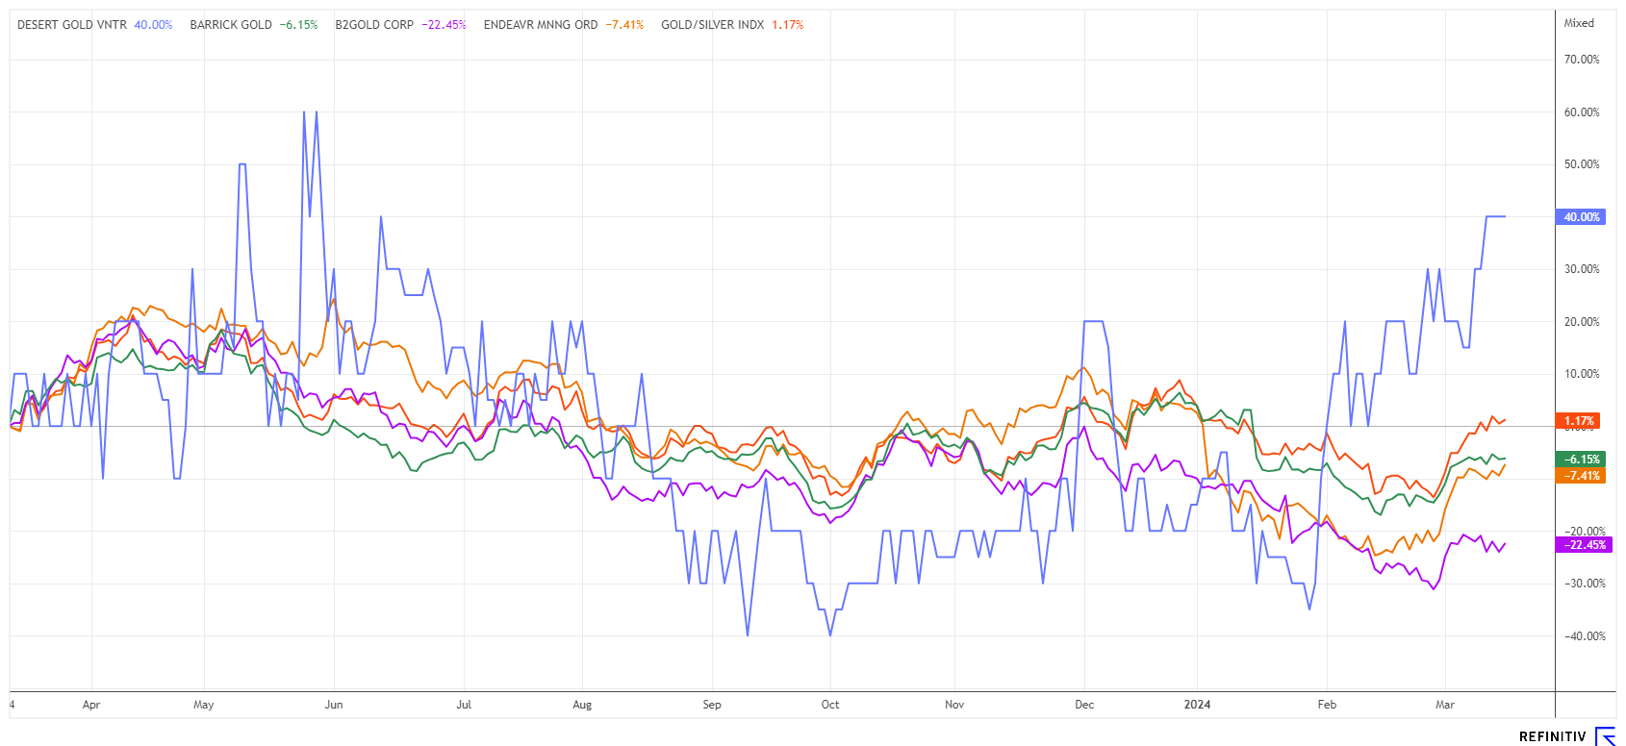Choose the ENDEAVR MNNG ORD legend entry
Viewport: 1626px width, 746px height.
tap(541, 25)
